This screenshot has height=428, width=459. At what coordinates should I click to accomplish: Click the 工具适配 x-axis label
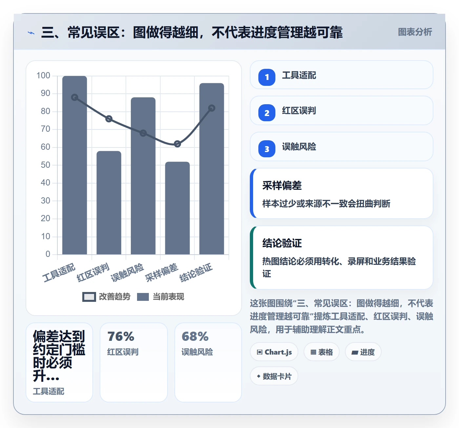[59, 273]
